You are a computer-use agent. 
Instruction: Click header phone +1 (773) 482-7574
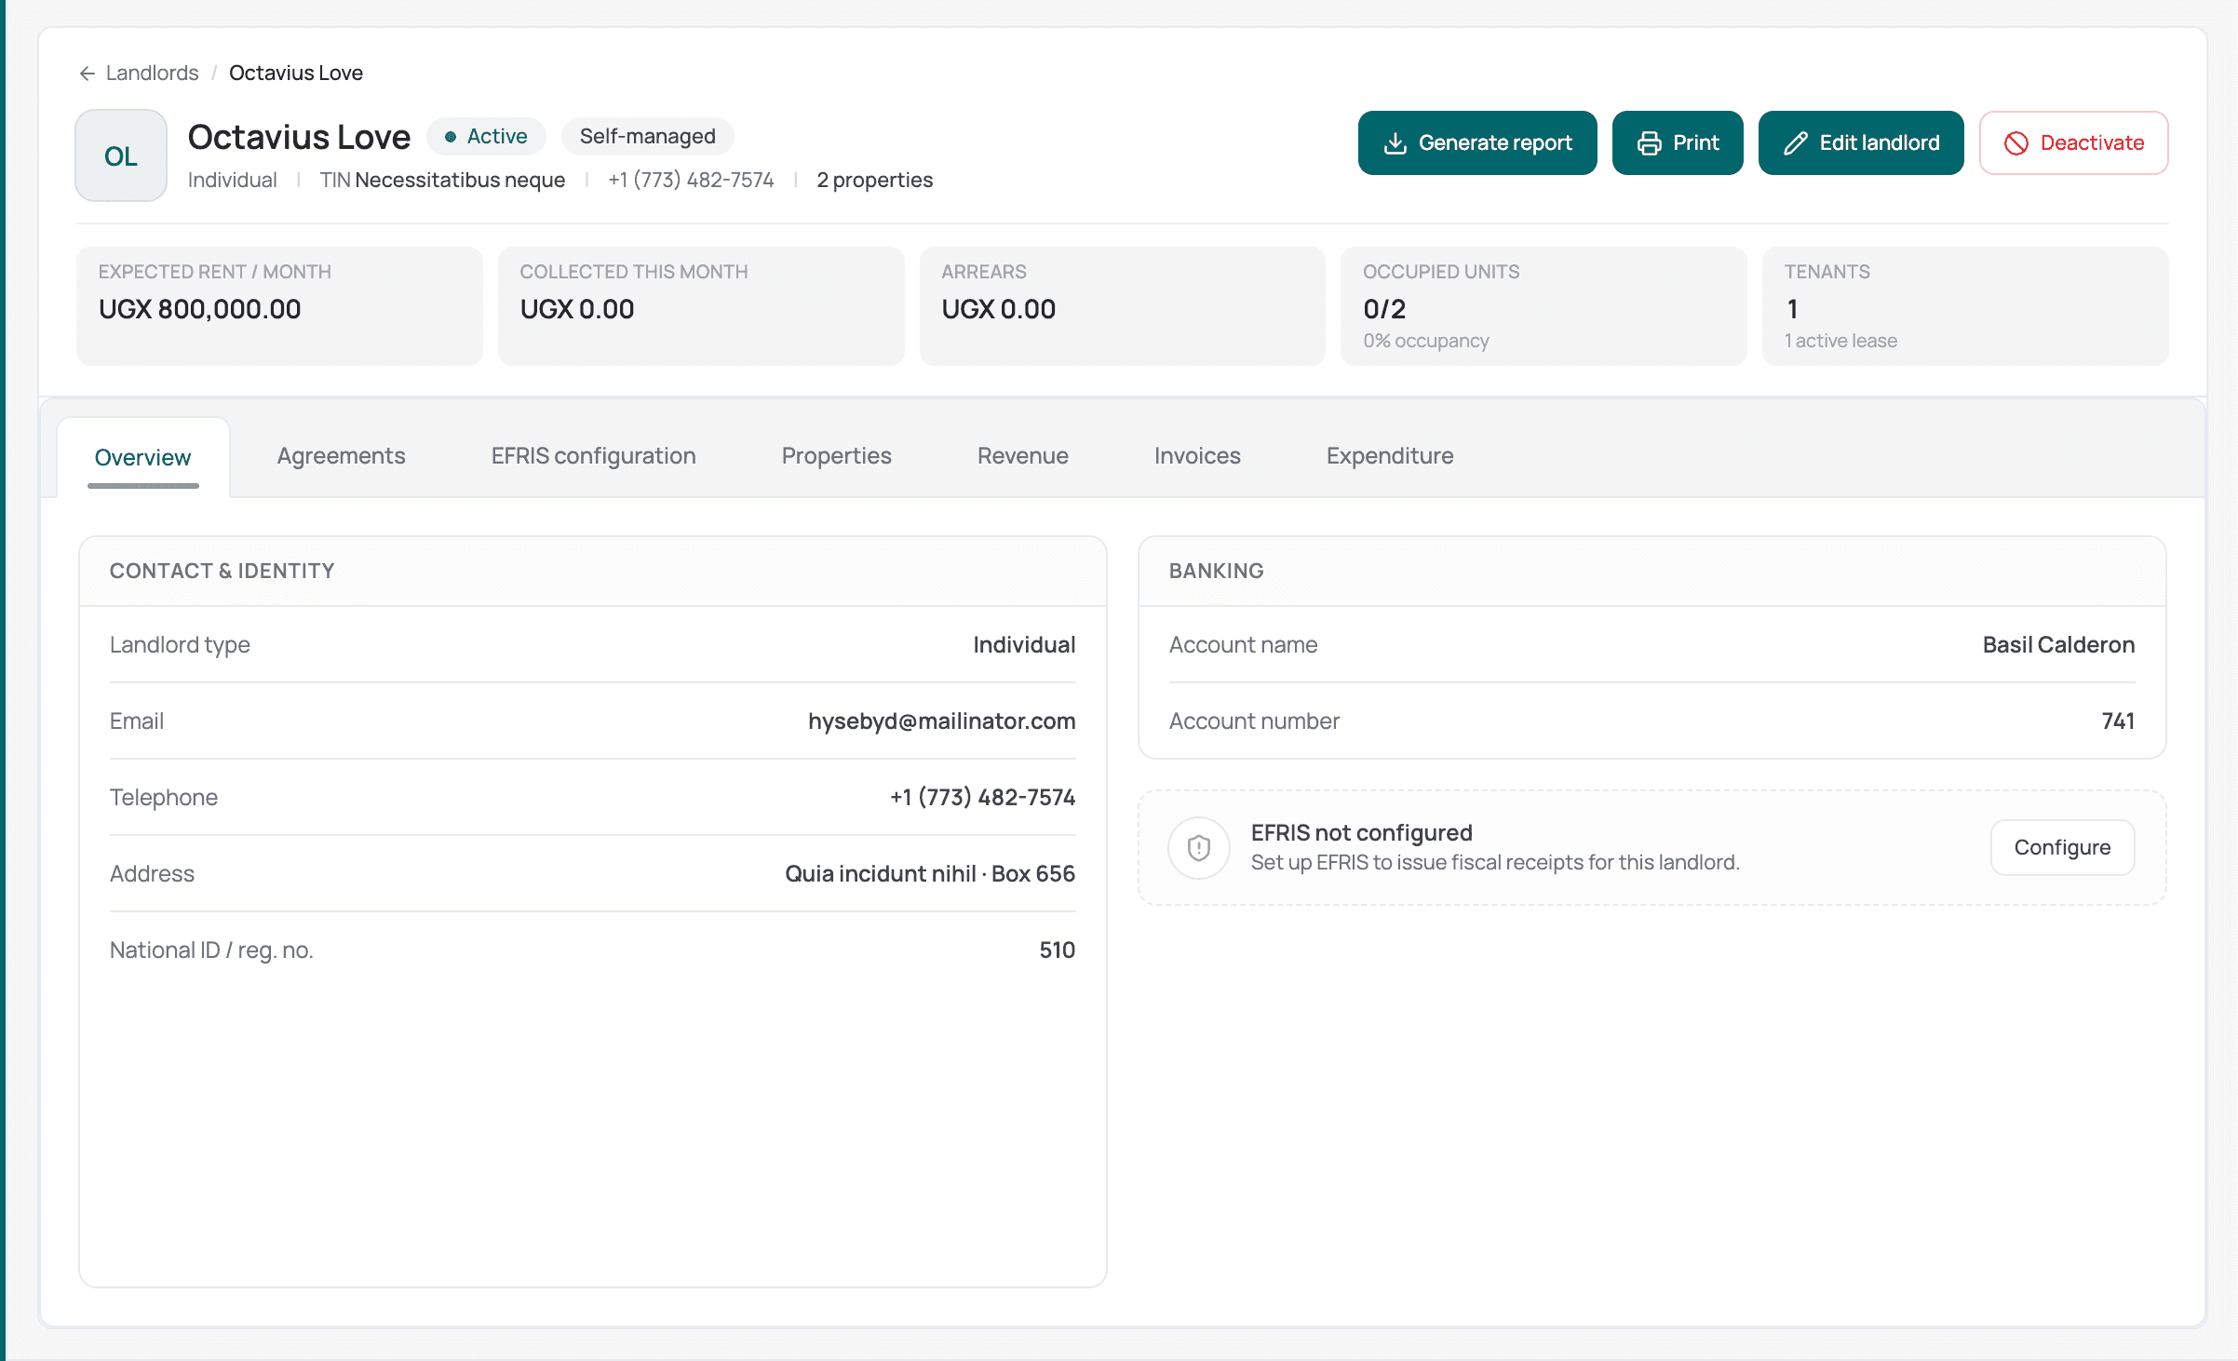click(691, 180)
